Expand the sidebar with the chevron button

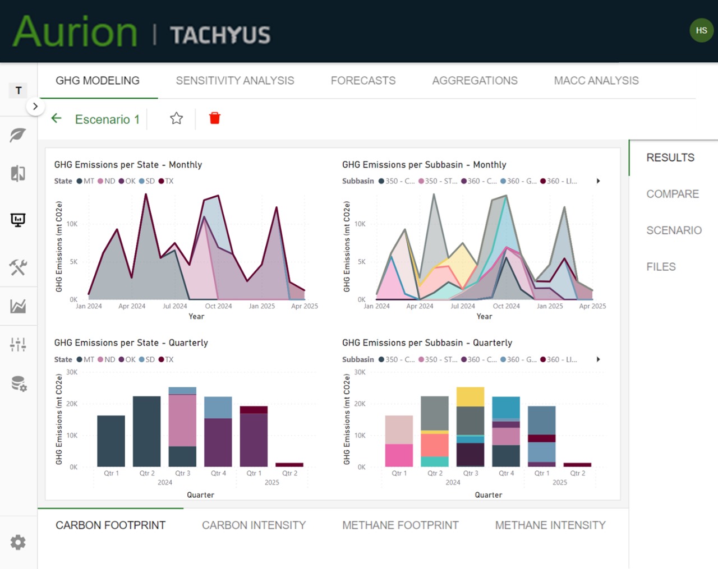click(x=35, y=106)
